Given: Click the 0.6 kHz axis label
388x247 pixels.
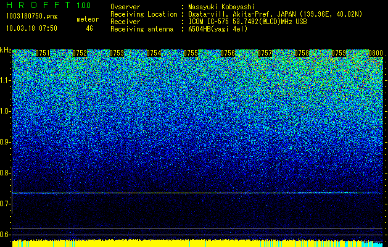Looking at the screenshot, I should (x=5, y=235).
